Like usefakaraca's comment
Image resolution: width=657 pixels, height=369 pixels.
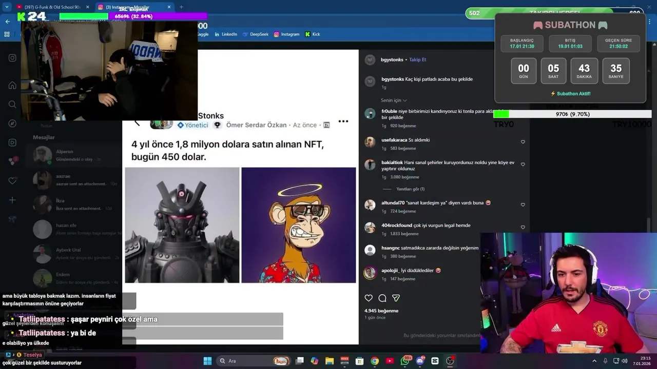[x=523, y=142]
